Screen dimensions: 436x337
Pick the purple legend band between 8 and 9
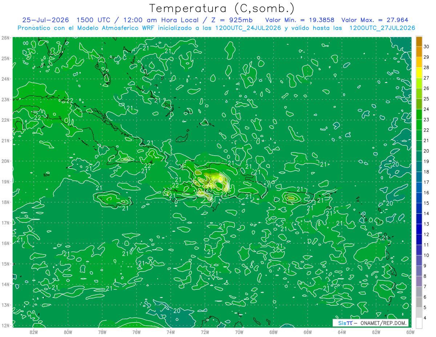419,271
